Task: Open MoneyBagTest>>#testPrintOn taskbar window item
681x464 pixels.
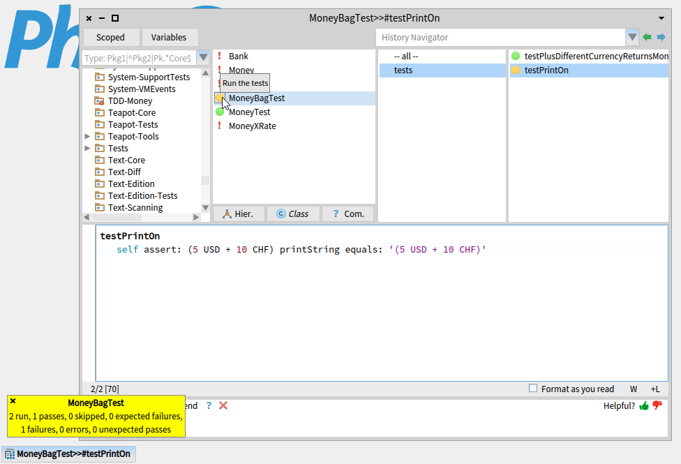Action: point(68,454)
